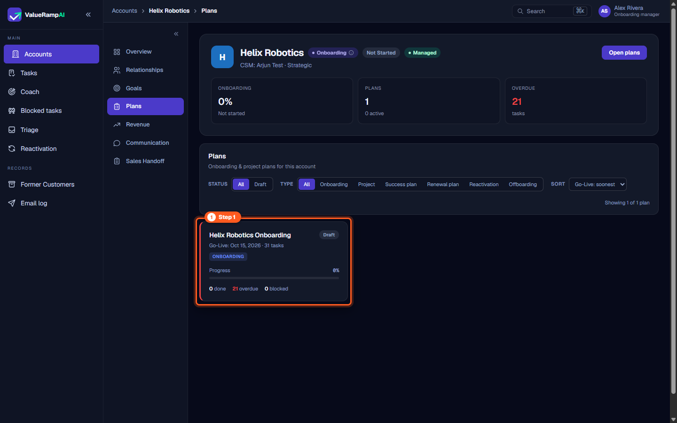Click the Goals target icon
The image size is (677, 423).
coord(117,88)
